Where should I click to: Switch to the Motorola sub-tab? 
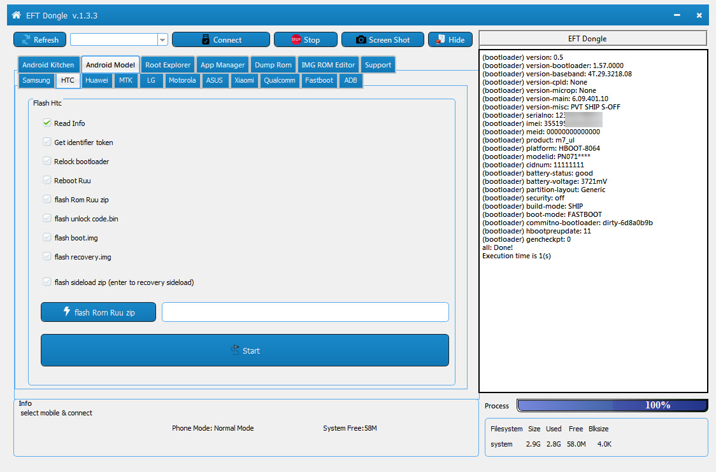pyautogui.click(x=182, y=80)
